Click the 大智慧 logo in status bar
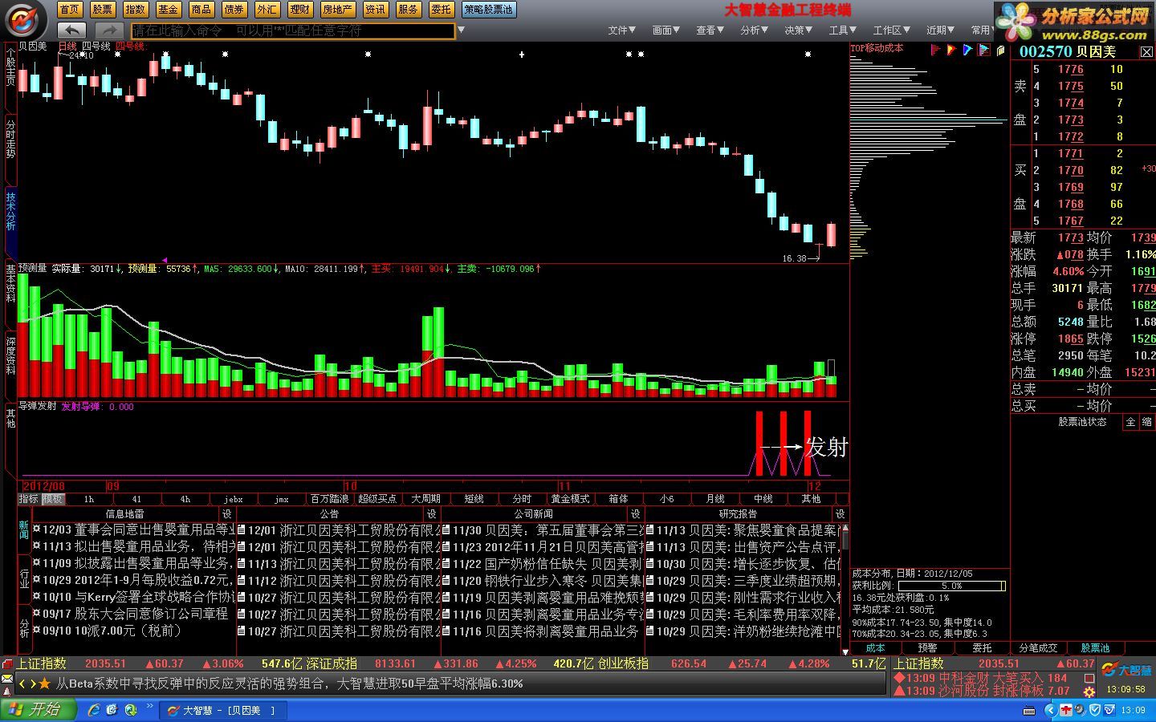This screenshot has width=1156, height=722. click(x=1125, y=670)
